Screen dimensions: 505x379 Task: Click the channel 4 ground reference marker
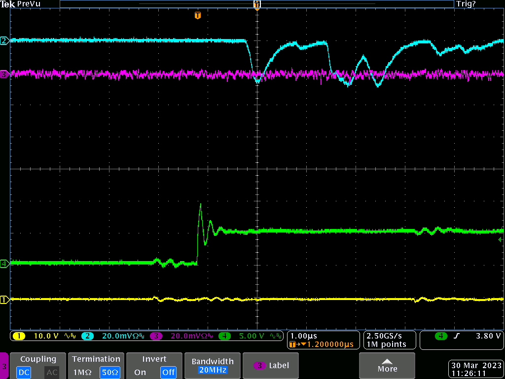click(4, 264)
